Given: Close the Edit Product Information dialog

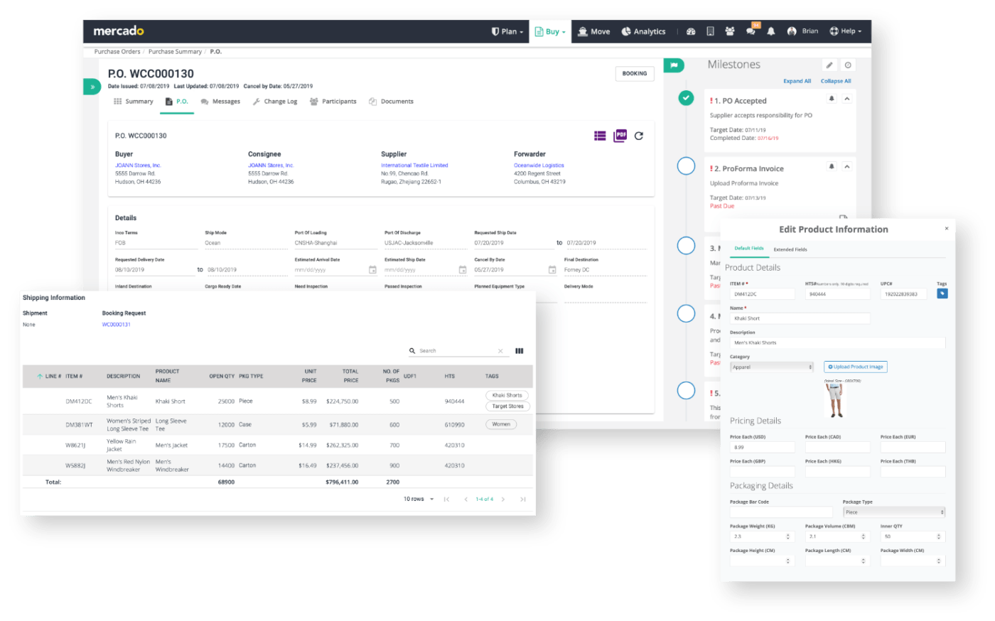Looking at the screenshot, I should tap(946, 229).
